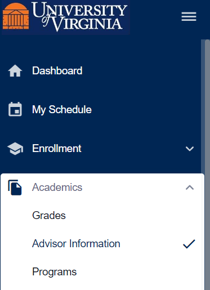Click the University of Virginia wordmark text
The width and height of the screenshot is (210, 290).
[x=79, y=16]
